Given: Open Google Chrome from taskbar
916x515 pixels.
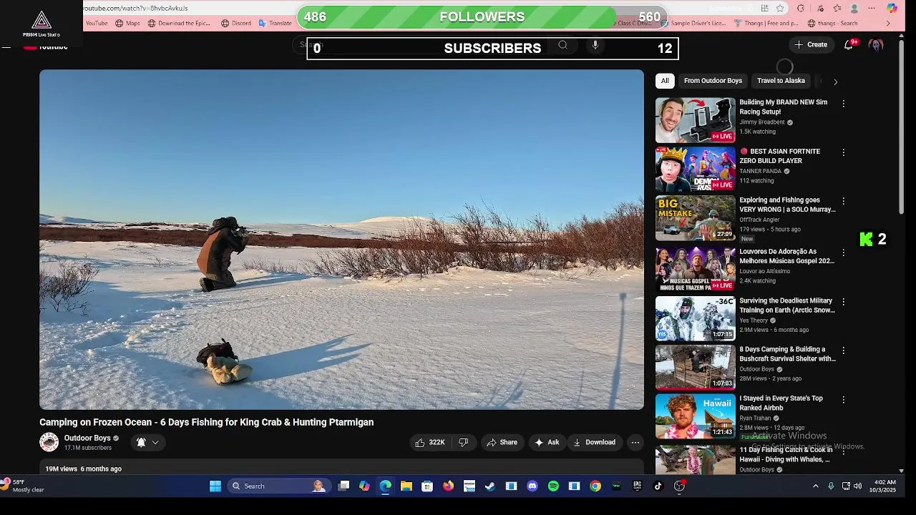Looking at the screenshot, I should pyautogui.click(x=595, y=486).
